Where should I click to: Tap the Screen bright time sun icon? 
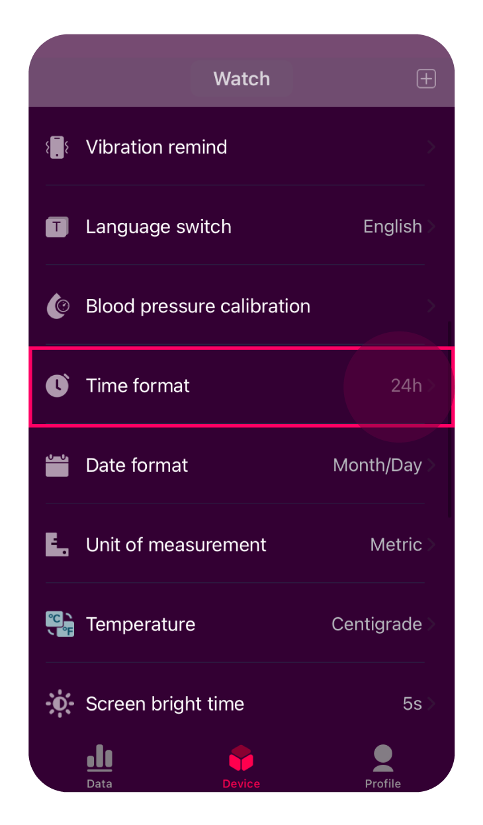[x=59, y=704]
